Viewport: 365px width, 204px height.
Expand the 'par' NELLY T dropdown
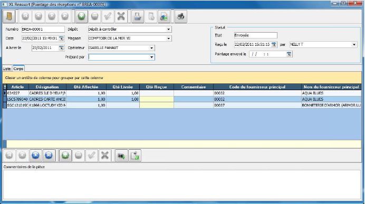354,44
